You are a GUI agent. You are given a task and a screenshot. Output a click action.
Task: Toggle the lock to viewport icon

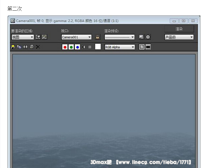[x=97, y=37]
